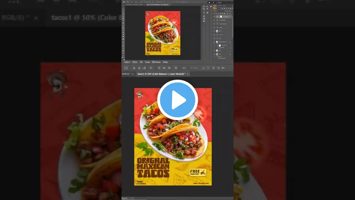This screenshot has height=200, width=355.
Task: Open the Window menu
Action: click(156, 62)
